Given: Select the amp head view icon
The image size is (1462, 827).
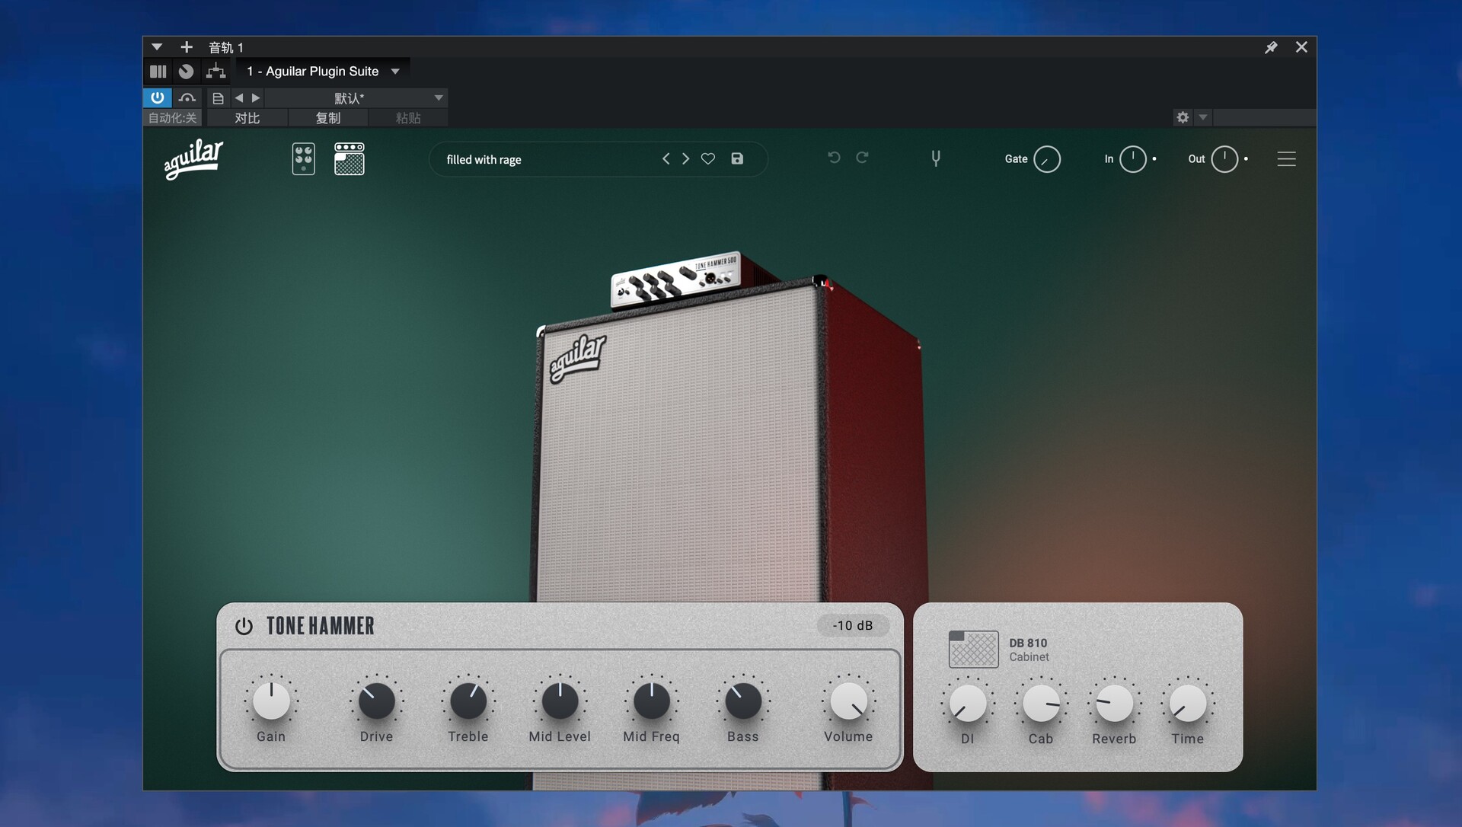Looking at the screenshot, I should (349, 158).
